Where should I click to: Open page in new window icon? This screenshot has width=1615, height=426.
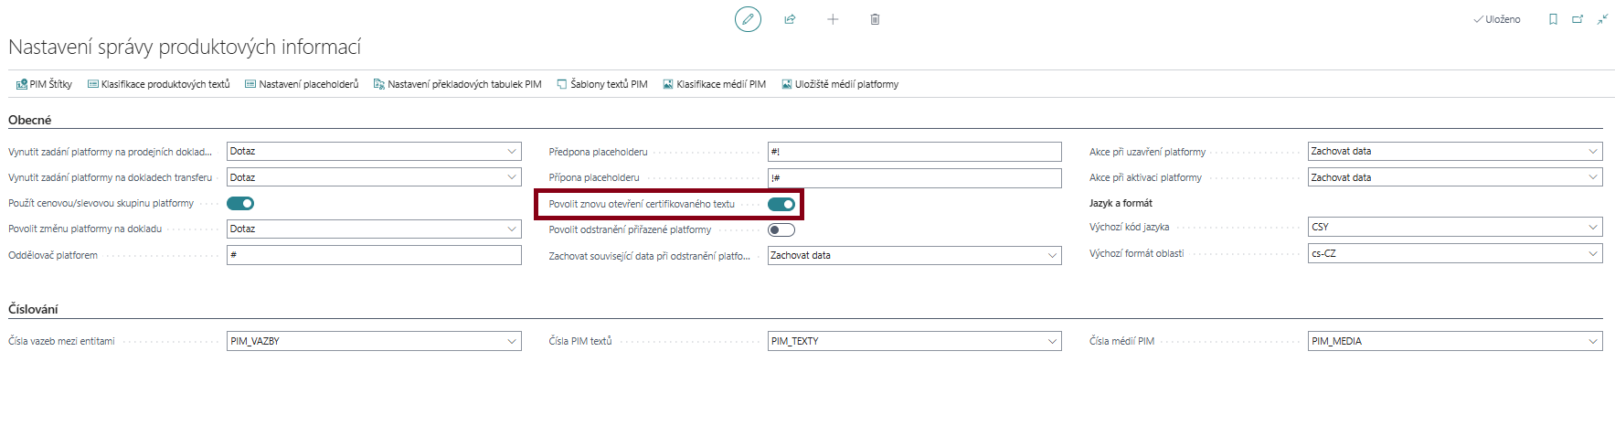click(x=1578, y=19)
